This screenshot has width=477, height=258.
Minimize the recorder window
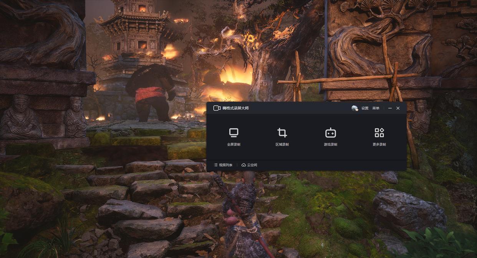(x=390, y=108)
